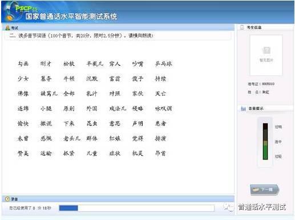The image size is (295, 220).
Task: Click the word 持续
Action: [x=160, y=78]
